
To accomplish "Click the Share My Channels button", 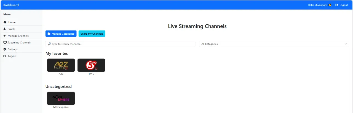I will click(x=92, y=34).
